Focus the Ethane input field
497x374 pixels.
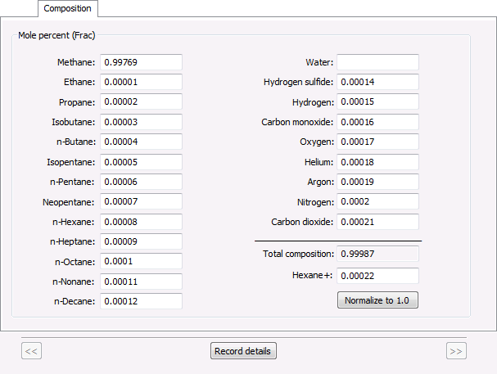pyautogui.click(x=142, y=82)
